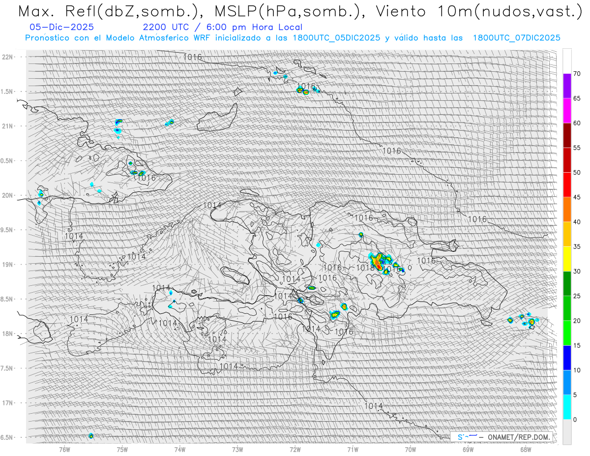Click the "76W" longitude axis label

(x=64, y=449)
